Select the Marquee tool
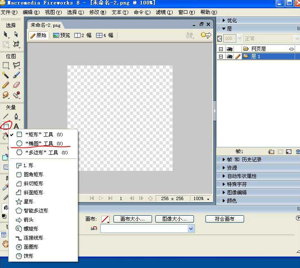Image resolution: width=300 pixels, height=268 pixels. pos(6,65)
